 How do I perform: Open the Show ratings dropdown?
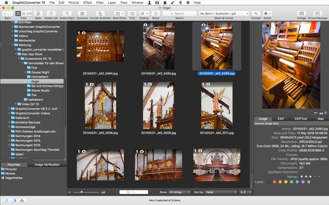pyautogui.click(x=179, y=192)
